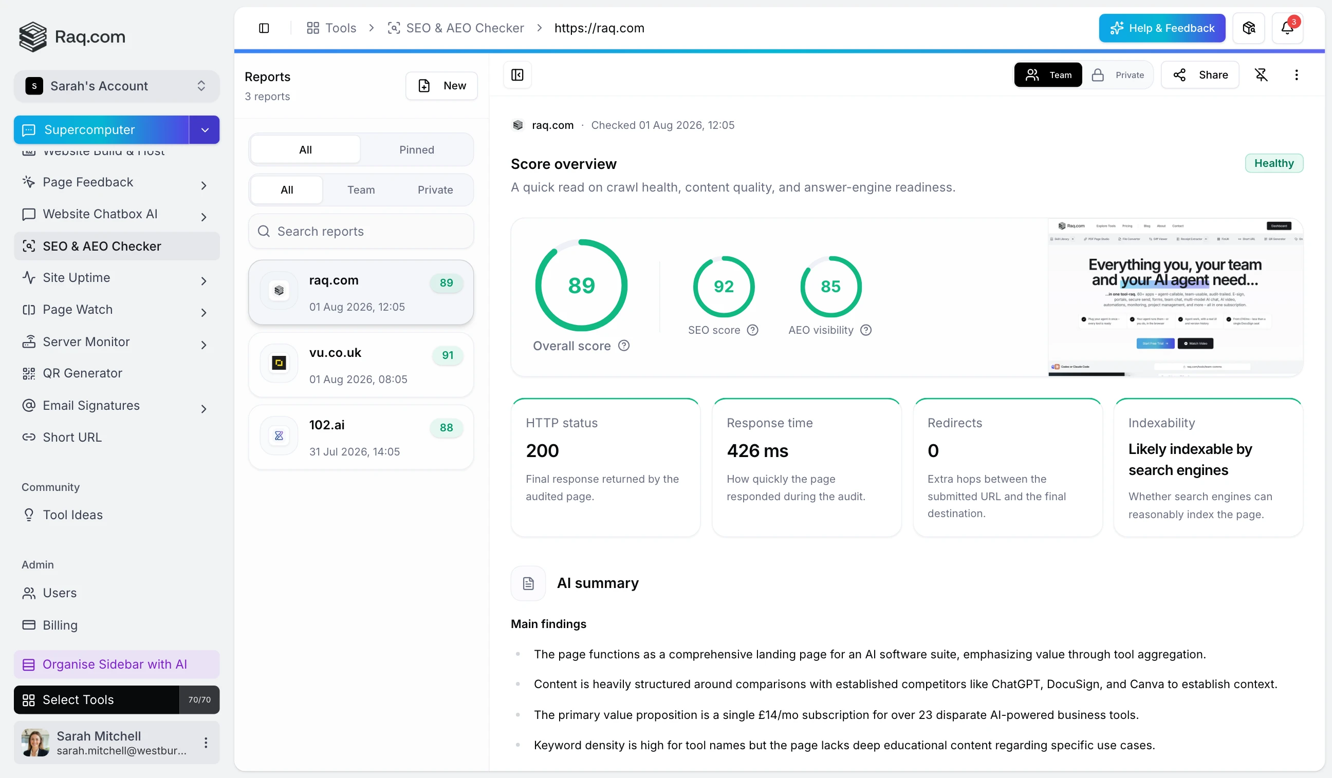Screen dimensions: 1332x778
Task: Open Supercomputer dropdown arrow
Action: (205, 129)
